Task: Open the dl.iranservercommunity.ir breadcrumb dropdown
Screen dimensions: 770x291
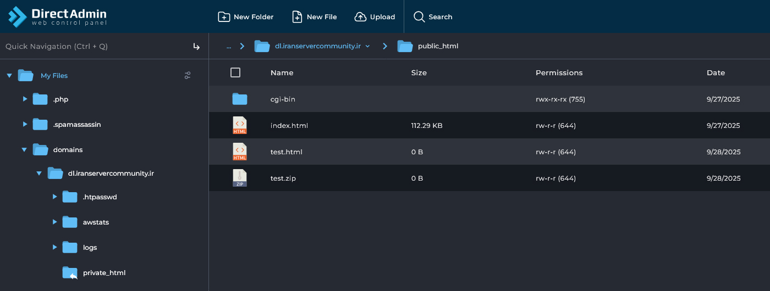Action: click(367, 46)
